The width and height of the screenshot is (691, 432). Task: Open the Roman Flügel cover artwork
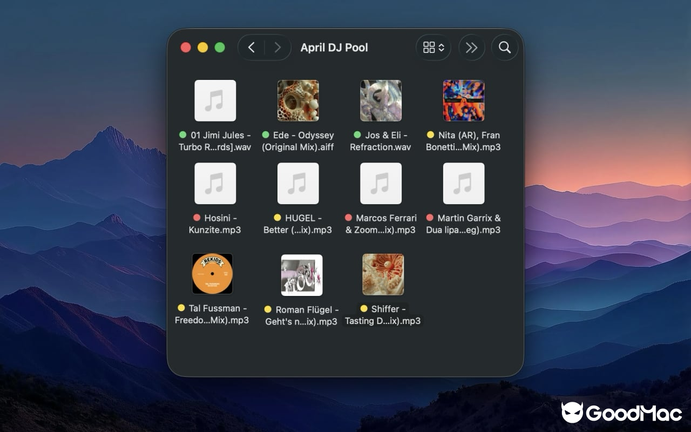coord(301,275)
